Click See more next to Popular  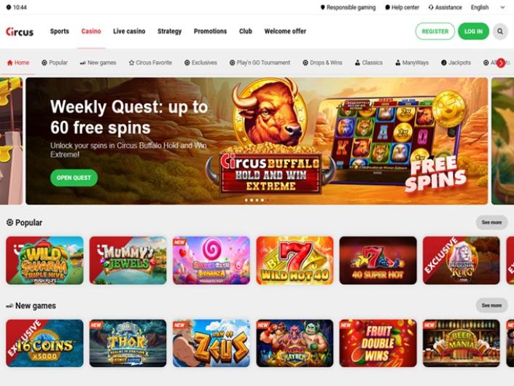point(491,222)
